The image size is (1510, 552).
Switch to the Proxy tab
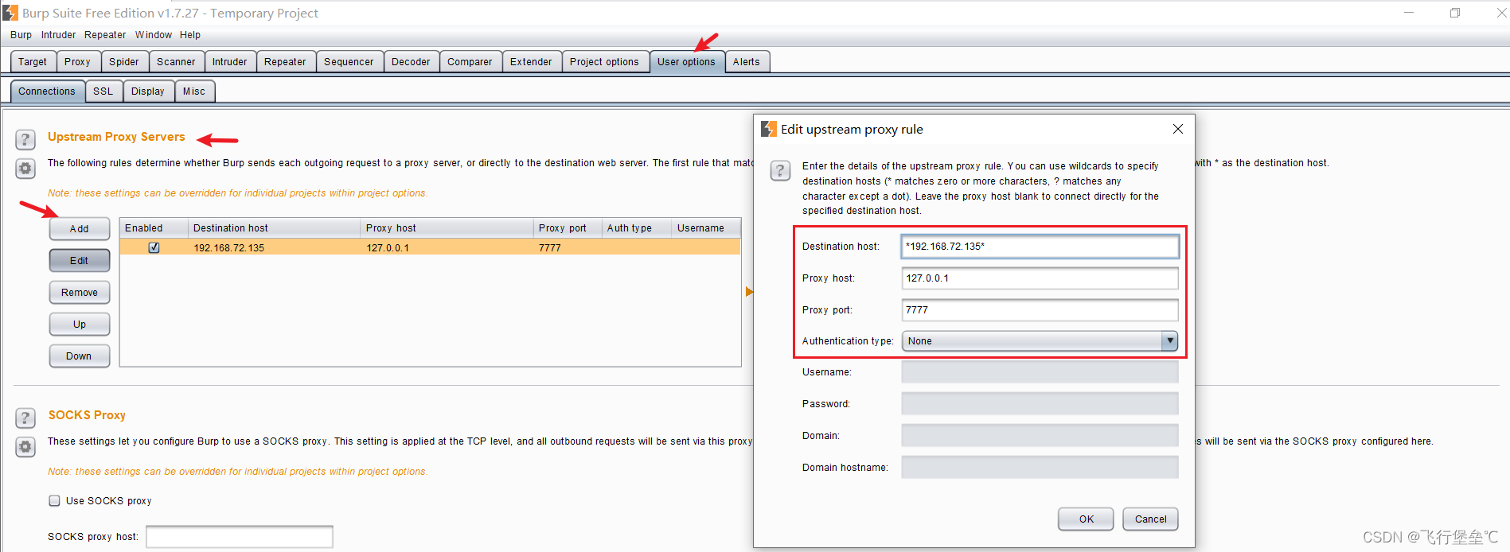tap(77, 62)
